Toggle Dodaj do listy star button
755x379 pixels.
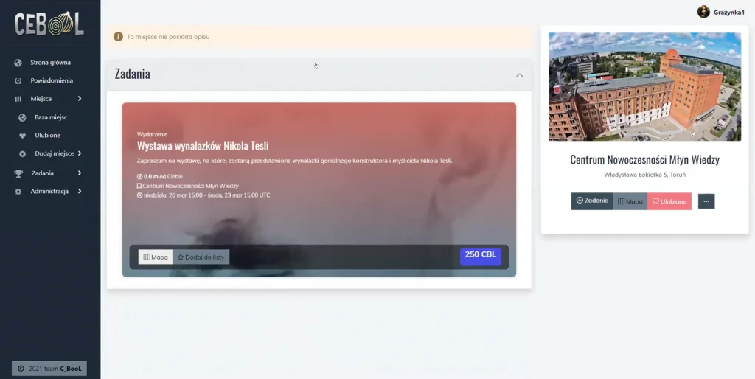pyautogui.click(x=201, y=257)
